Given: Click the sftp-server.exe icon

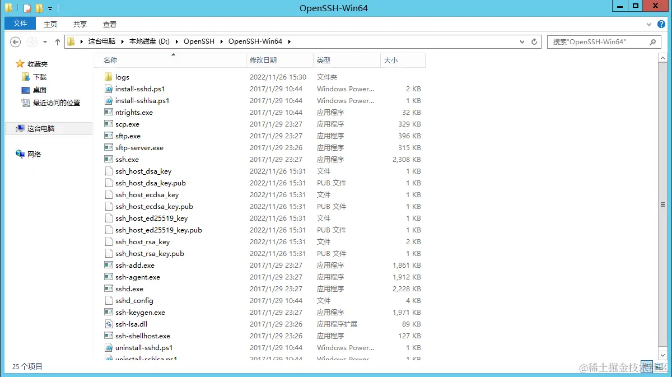Looking at the screenshot, I should click(109, 148).
